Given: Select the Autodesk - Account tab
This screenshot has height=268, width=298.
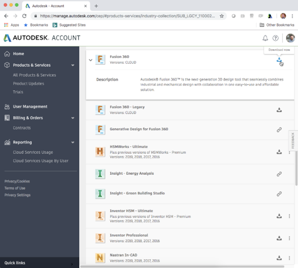Looking at the screenshot, I should pyautogui.click(x=56, y=6).
